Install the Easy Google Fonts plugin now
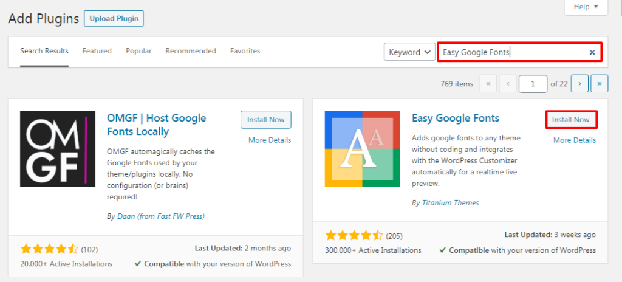 tap(571, 120)
